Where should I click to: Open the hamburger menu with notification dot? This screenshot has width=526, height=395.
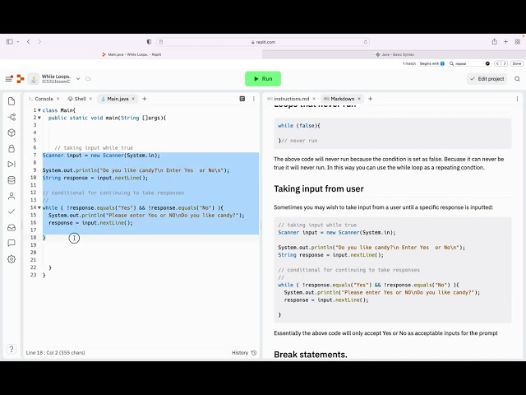9,79
